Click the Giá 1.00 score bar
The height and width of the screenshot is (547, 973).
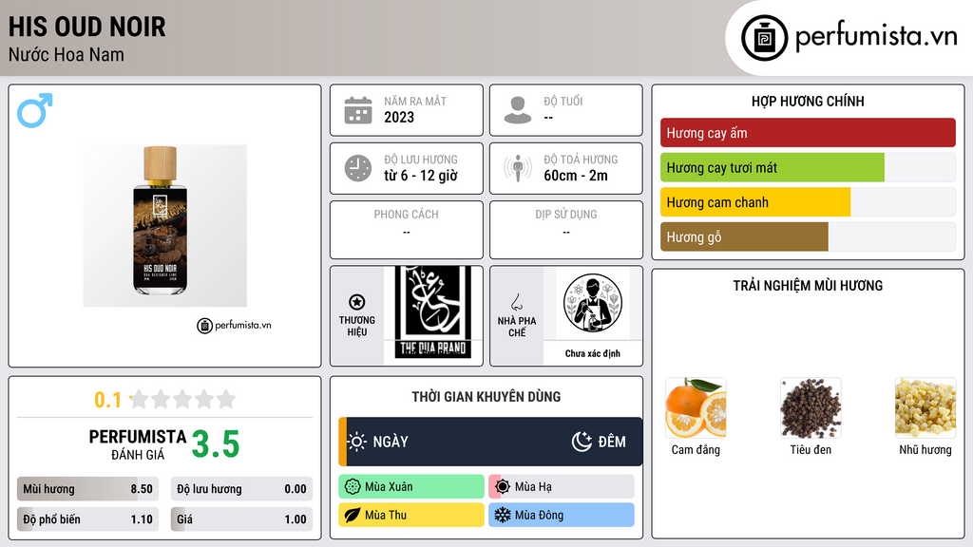pyautogui.click(x=241, y=519)
